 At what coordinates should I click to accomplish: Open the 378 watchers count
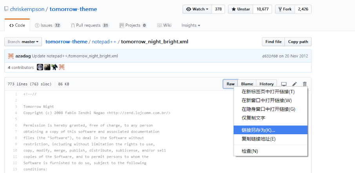coord(218,9)
